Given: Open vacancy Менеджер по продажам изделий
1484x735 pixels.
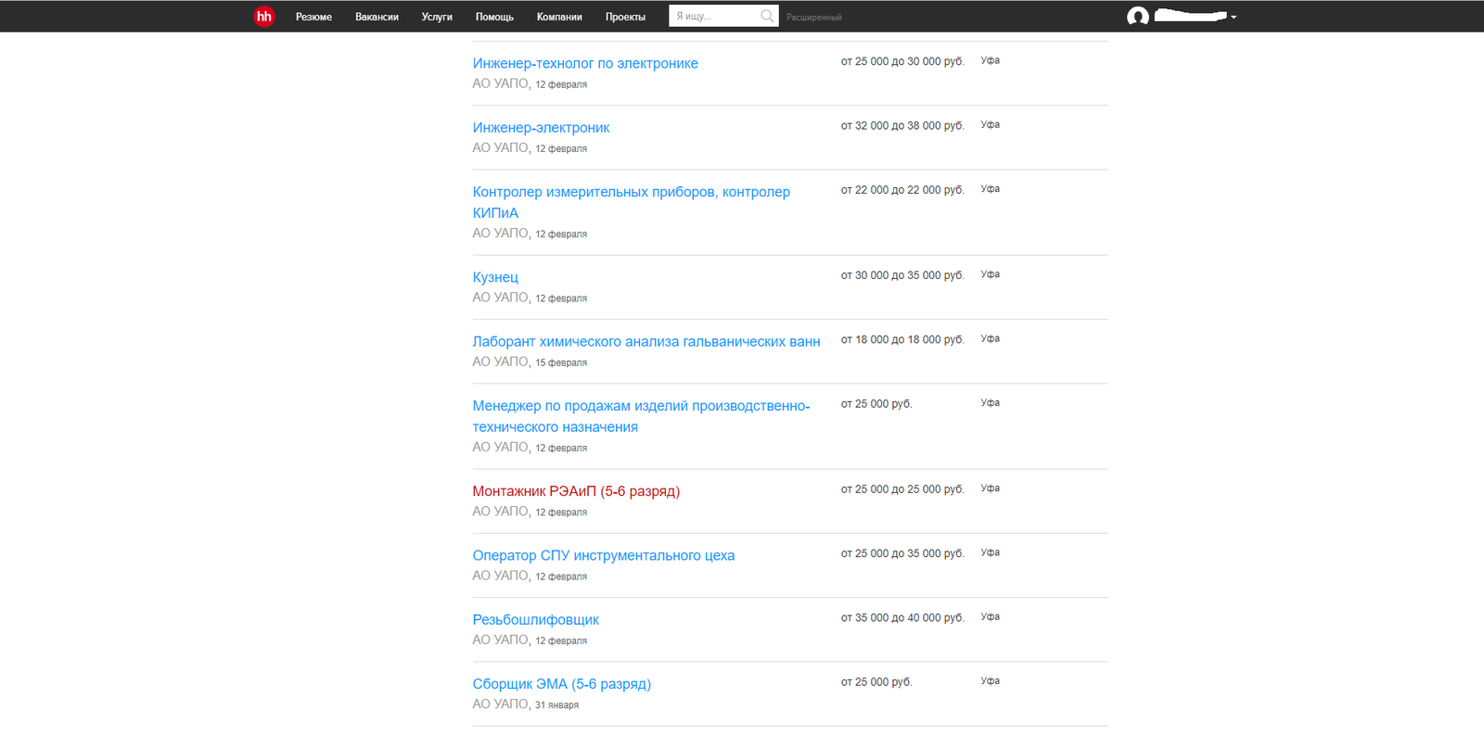Looking at the screenshot, I should (641, 416).
